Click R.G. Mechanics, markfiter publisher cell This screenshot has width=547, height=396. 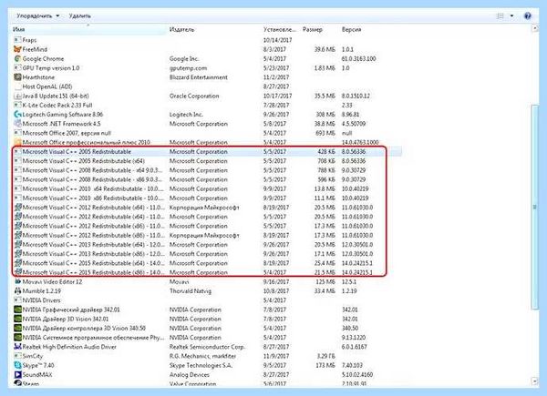tap(202, 356)
